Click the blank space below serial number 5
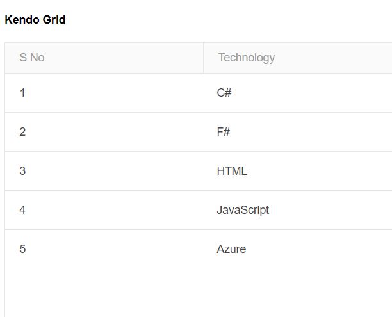This screenshot has height=317, width=392. pyautogui.click(x=104, y=293)
